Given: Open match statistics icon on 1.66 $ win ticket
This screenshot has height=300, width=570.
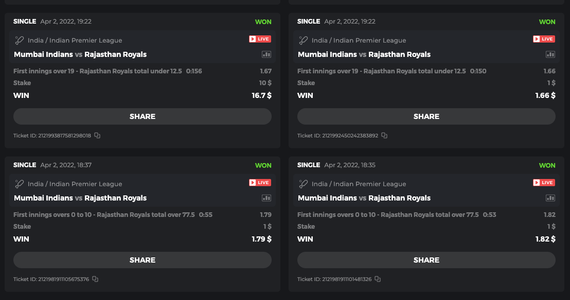Looking at the screenshot, I should [550, 54].
